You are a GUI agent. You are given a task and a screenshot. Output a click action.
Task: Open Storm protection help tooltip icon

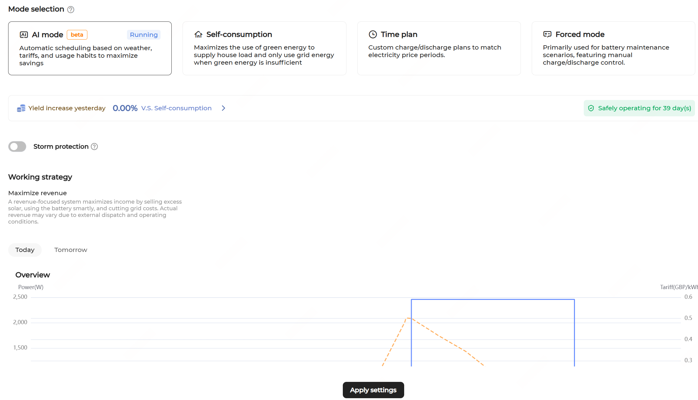pyautogui.click(x=94, y=147)
